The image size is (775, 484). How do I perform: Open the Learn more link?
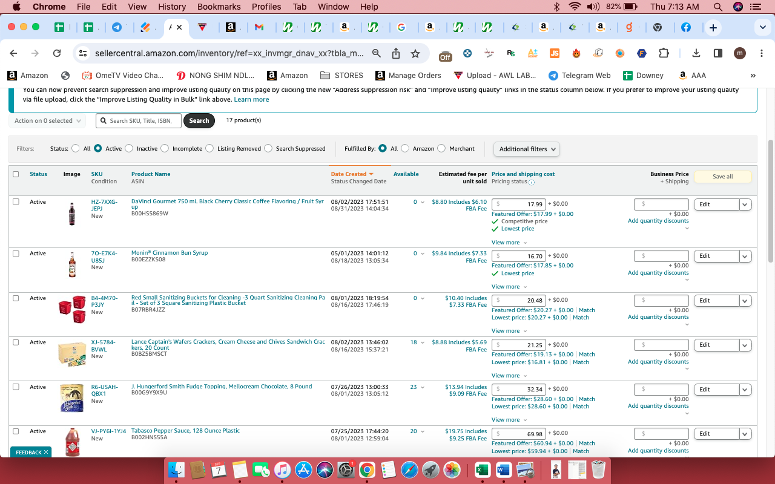pyautogui.click(x=251, y=99)
